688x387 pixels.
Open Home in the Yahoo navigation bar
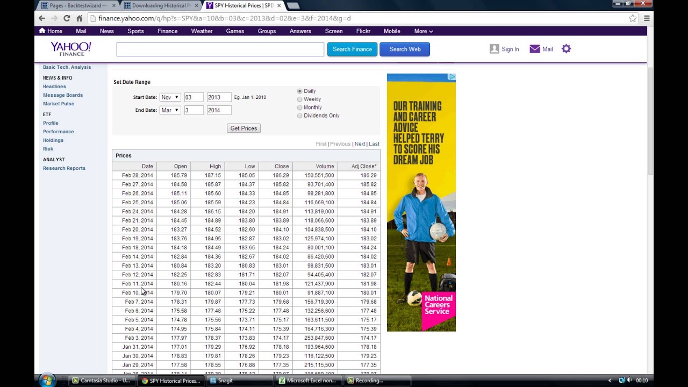51,31
